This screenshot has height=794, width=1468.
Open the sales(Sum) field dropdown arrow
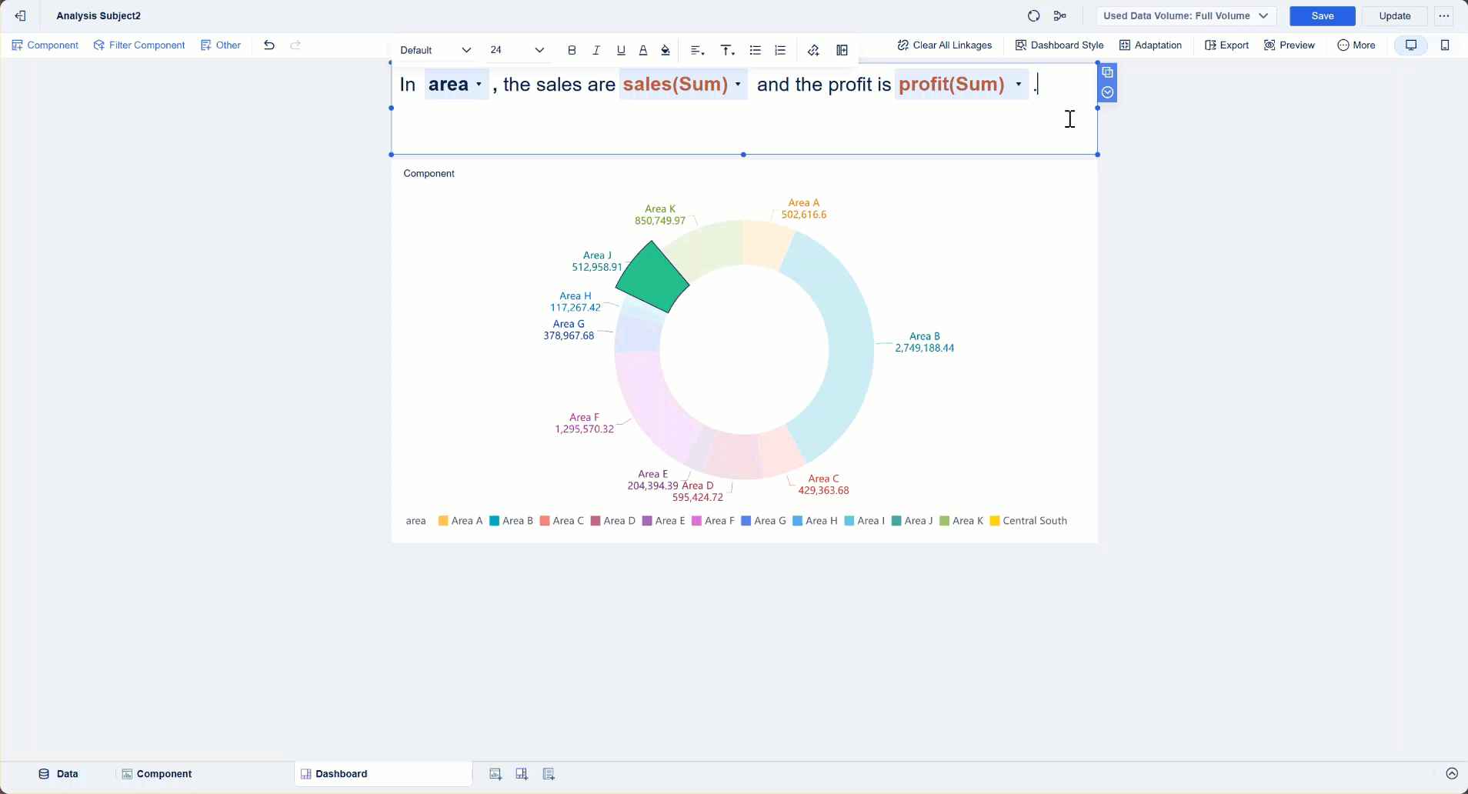coord(738,85)
